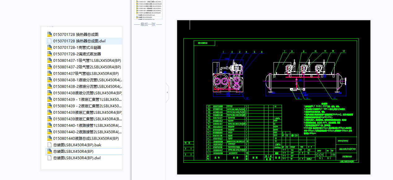Select 0150801438-1液喷分流管1 file icon

click(50, 80)
